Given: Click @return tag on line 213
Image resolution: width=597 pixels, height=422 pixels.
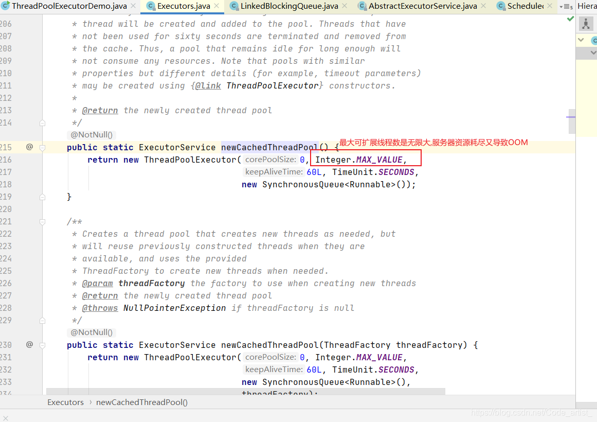Looking at the screenshot, I should 100,111.
